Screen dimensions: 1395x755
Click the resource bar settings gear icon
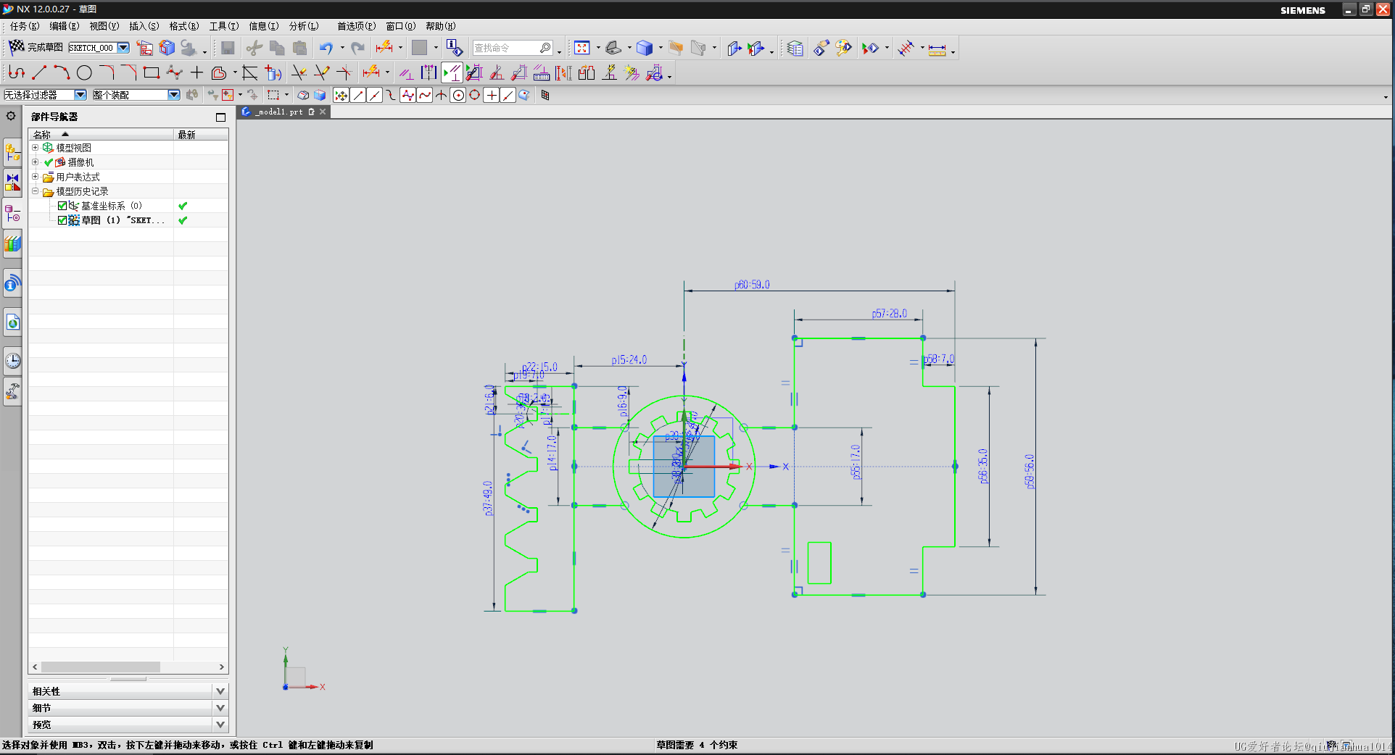pyautogui.click(x=11, y=116)
